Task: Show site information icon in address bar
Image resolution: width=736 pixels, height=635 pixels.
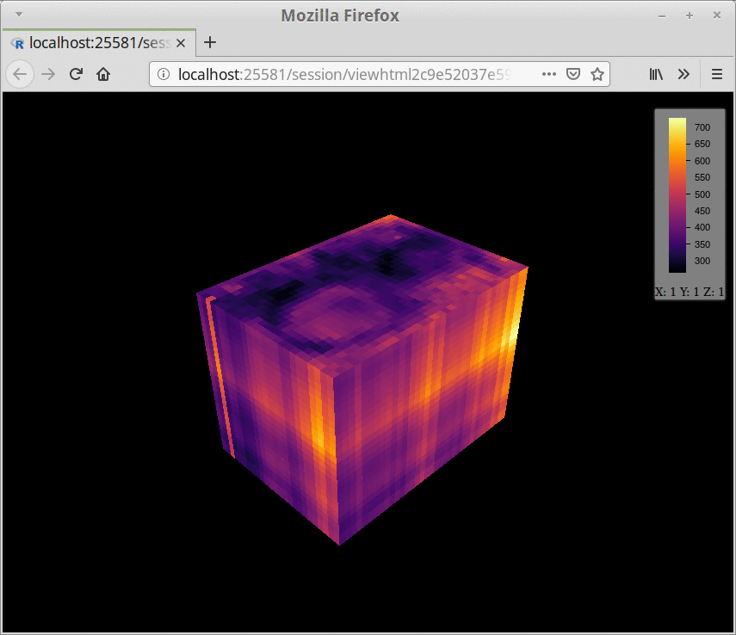Action: (164, 74)
